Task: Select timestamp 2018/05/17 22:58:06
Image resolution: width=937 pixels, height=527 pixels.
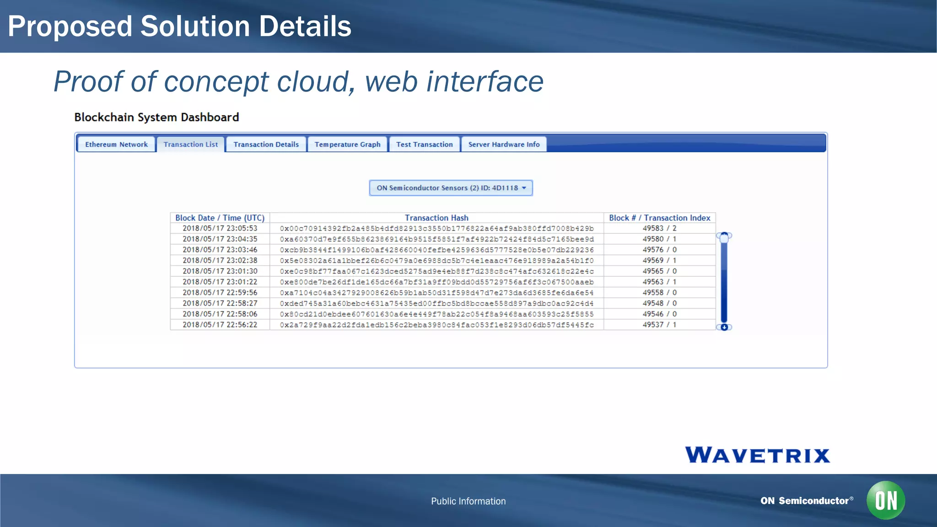Action: point(220,314)
